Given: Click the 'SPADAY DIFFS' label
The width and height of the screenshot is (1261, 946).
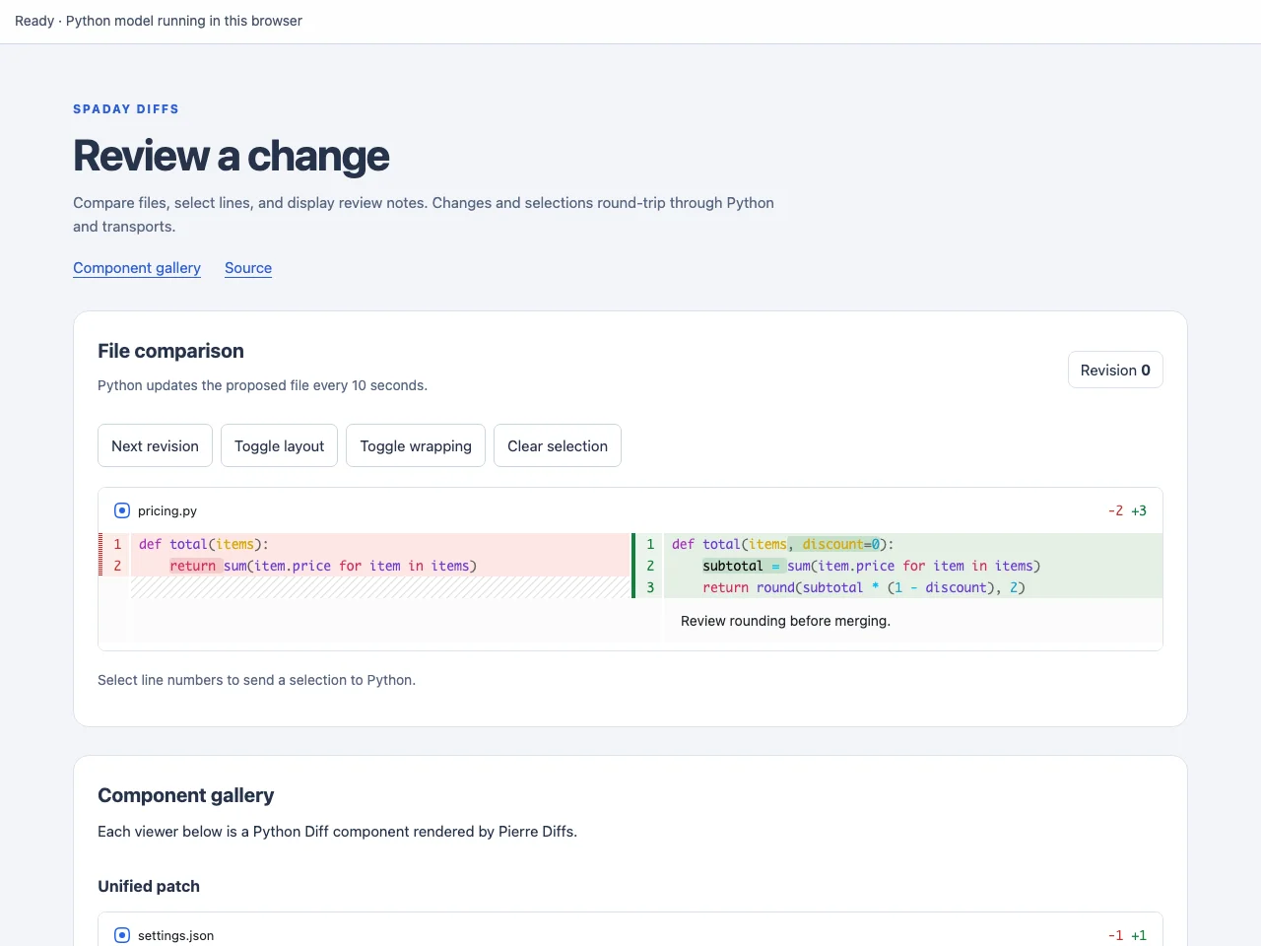Looking at the screenshot, I should pos(126,109).
